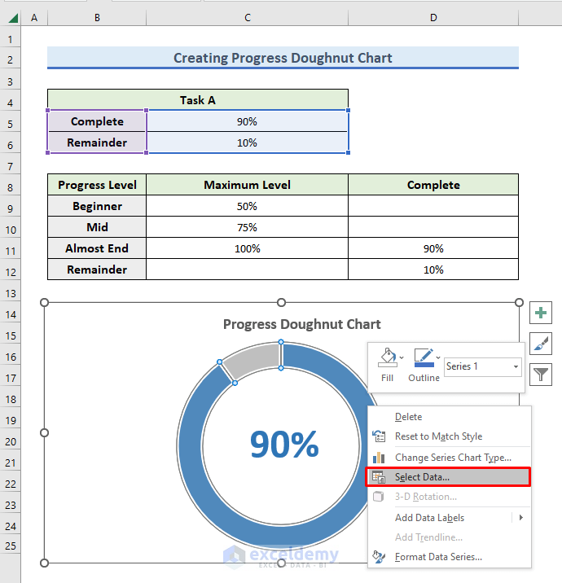Click the Task A 10% value cell
This screenshot has width=562, height=583.
[x=248, y=142]
